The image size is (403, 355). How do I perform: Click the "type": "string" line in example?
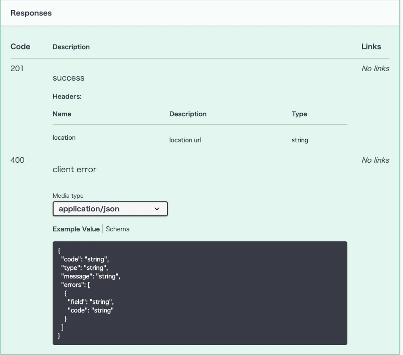[x=85, y=268]
